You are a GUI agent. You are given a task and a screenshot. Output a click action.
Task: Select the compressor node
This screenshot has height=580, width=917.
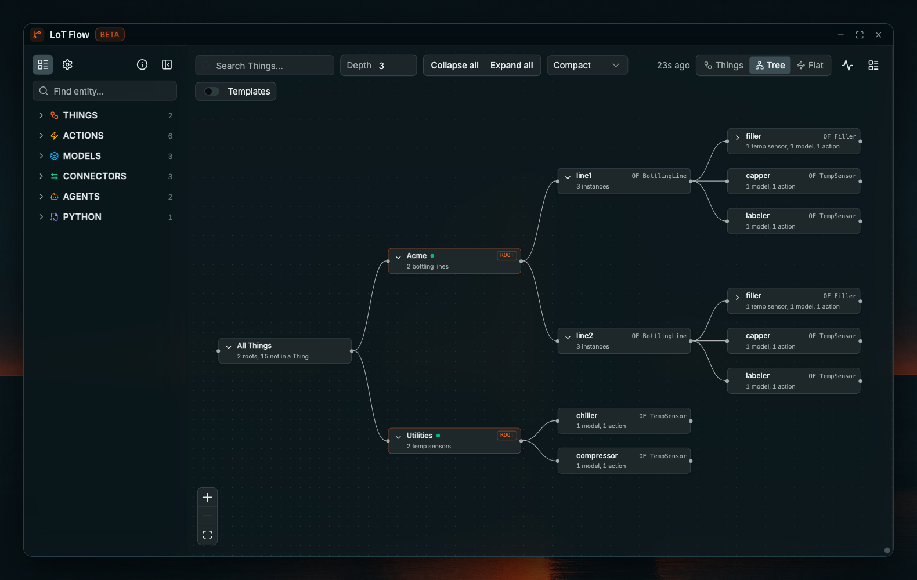pos(624,461)
